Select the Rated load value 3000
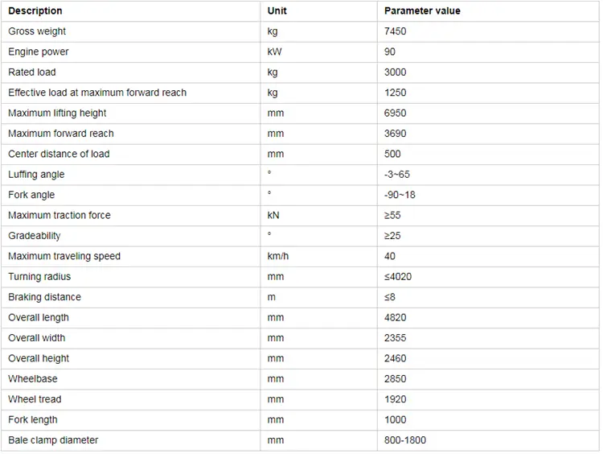The image size is (603, 454). [396, 72]
